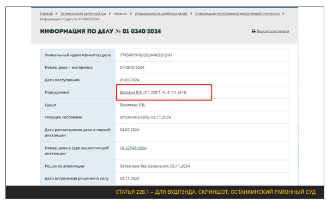Click case number value 01-0340/2024 in table
The height and width of the screenshot is (202, 327).
132,68
